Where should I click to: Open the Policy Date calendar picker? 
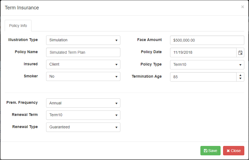240,52
